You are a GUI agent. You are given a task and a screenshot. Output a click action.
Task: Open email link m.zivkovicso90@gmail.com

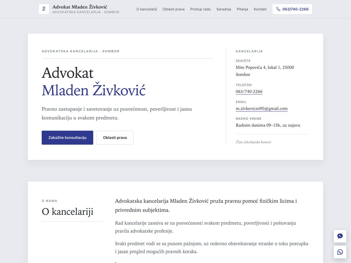261,108
